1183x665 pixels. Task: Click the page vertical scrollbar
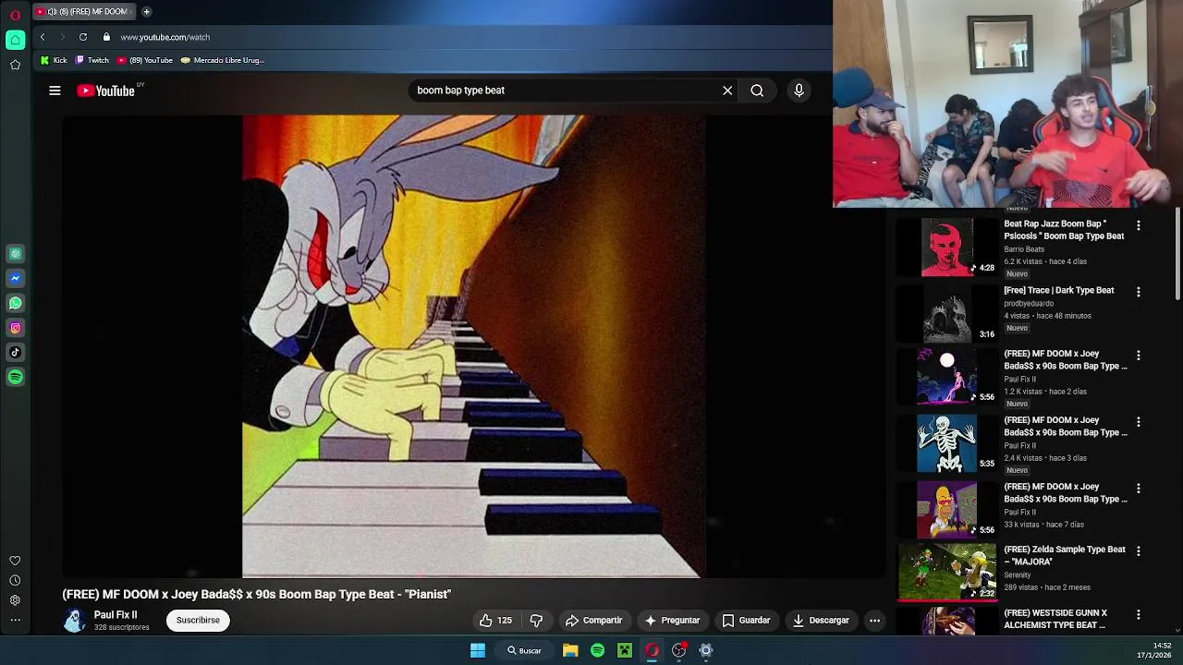[x=1178, y=254]
